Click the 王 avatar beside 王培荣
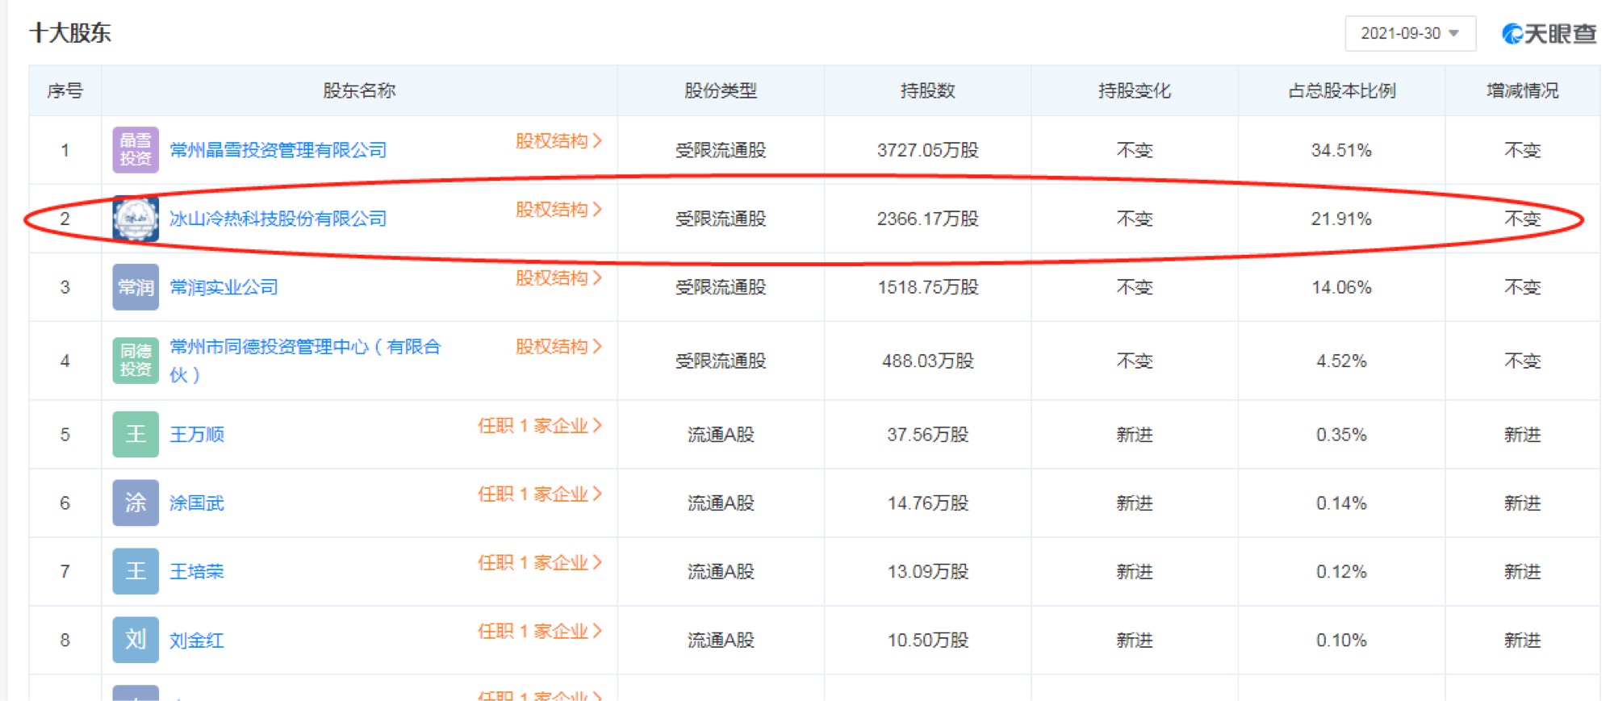 pyautogui.click(x=136, y=572)
